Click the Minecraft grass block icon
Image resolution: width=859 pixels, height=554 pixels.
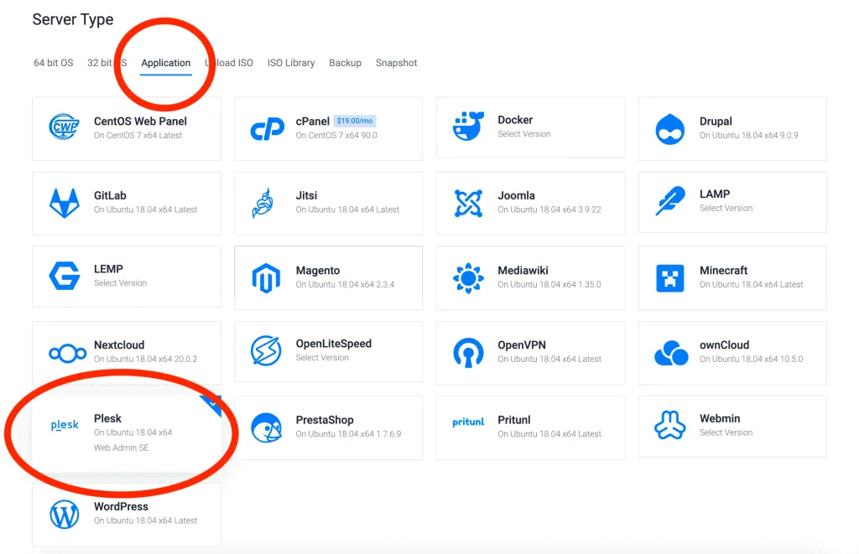670,277
